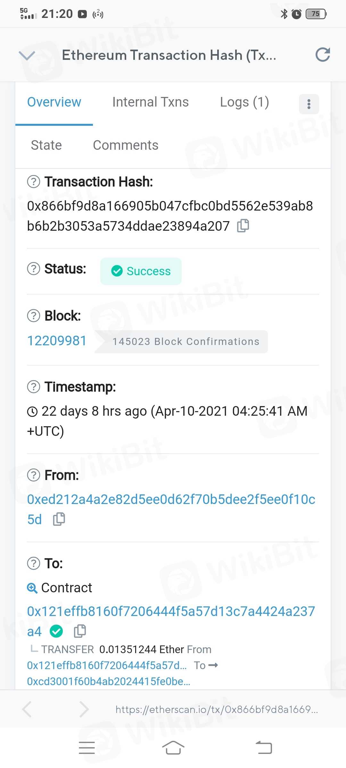This screenshot has height=768, width=346.
Task: Collapse page with top-left chevron
Action: pos(27,55)
